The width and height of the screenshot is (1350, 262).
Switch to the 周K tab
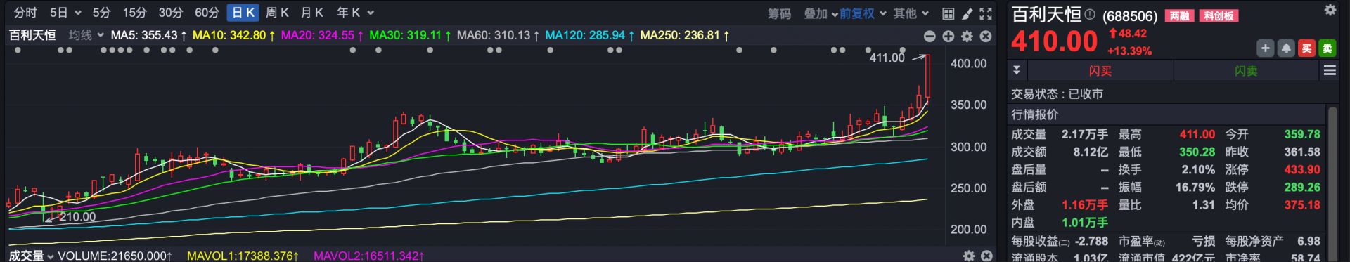(277, 13)
